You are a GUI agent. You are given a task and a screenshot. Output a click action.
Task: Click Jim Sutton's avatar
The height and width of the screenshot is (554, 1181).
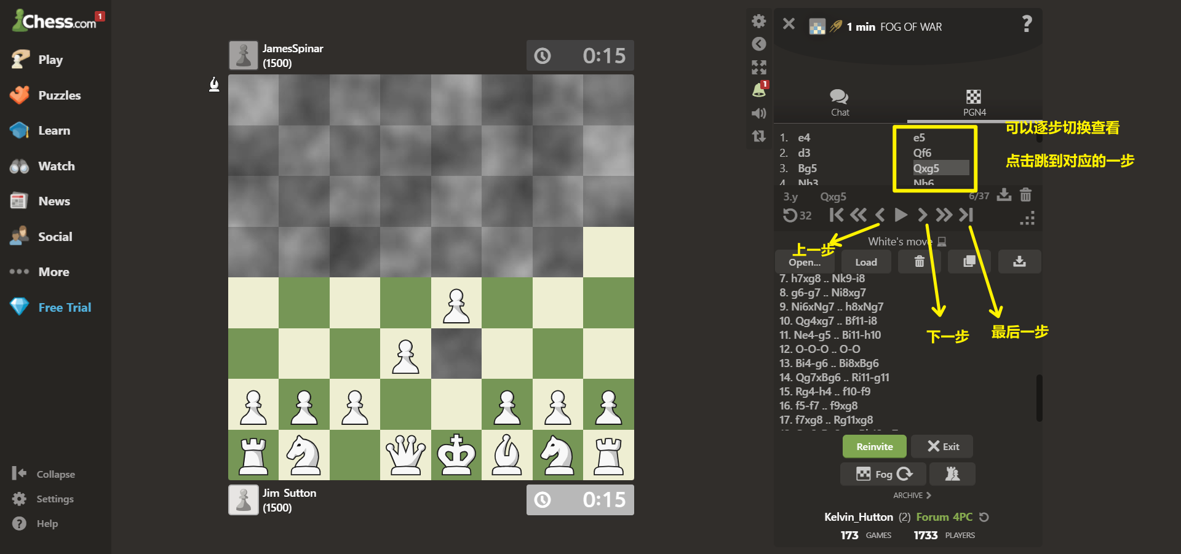pyautogui.click(x=244, y=500)
